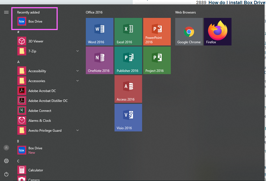The image size is (266, 181).
Task: Expand the Avecto Privilege Guard chevron
Action: click(x=78, y=130)
